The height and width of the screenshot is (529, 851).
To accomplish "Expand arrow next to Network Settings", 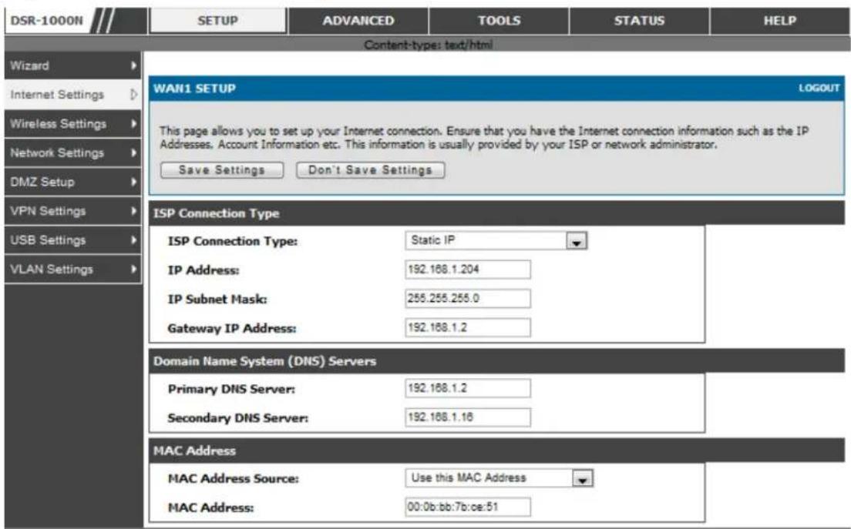I will pos(133,152).
